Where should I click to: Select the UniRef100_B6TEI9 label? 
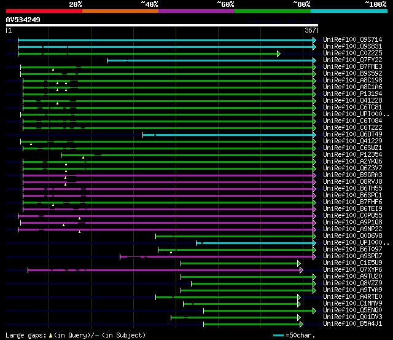352,209
